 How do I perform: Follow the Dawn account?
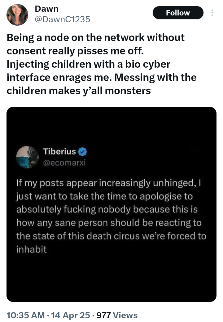tap(178, 13)
